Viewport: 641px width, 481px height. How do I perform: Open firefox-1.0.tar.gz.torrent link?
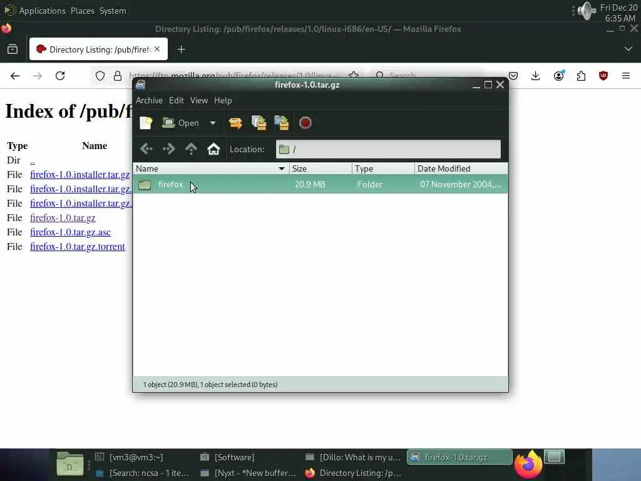point(78,246)
